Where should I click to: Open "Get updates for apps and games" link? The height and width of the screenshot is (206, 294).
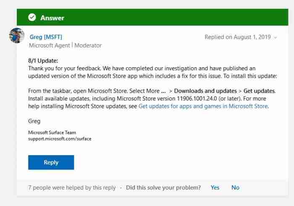[203, 106]
